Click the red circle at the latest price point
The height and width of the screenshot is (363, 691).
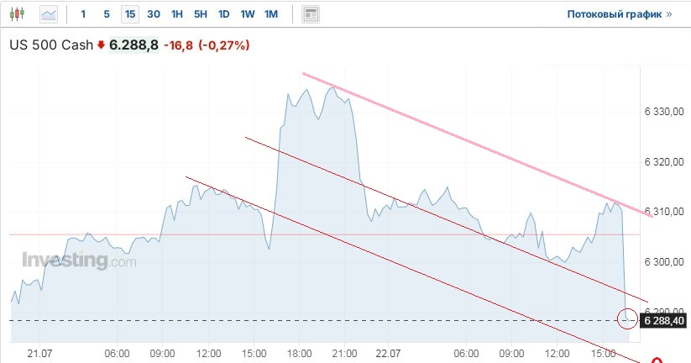pyautogui.click(x=626, y=318)
